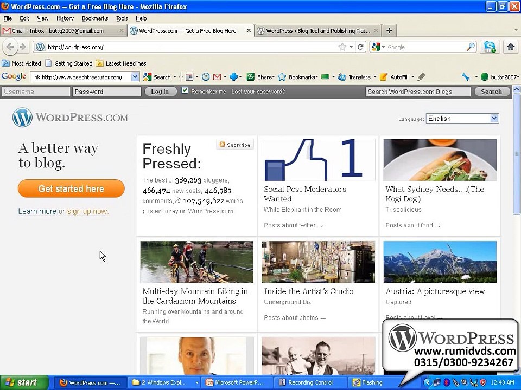Open the View menu
The height and width of the screenshot is (390, 521).
pos(42,18)
